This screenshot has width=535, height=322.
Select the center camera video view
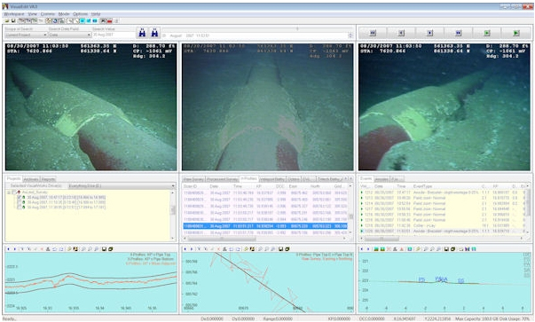pos(268,106)
